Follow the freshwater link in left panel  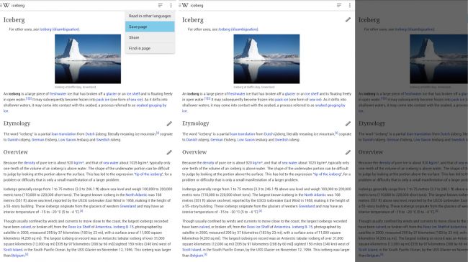[x=58, y=94]
